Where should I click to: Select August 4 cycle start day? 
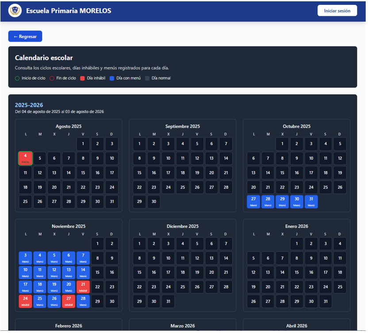26,158
